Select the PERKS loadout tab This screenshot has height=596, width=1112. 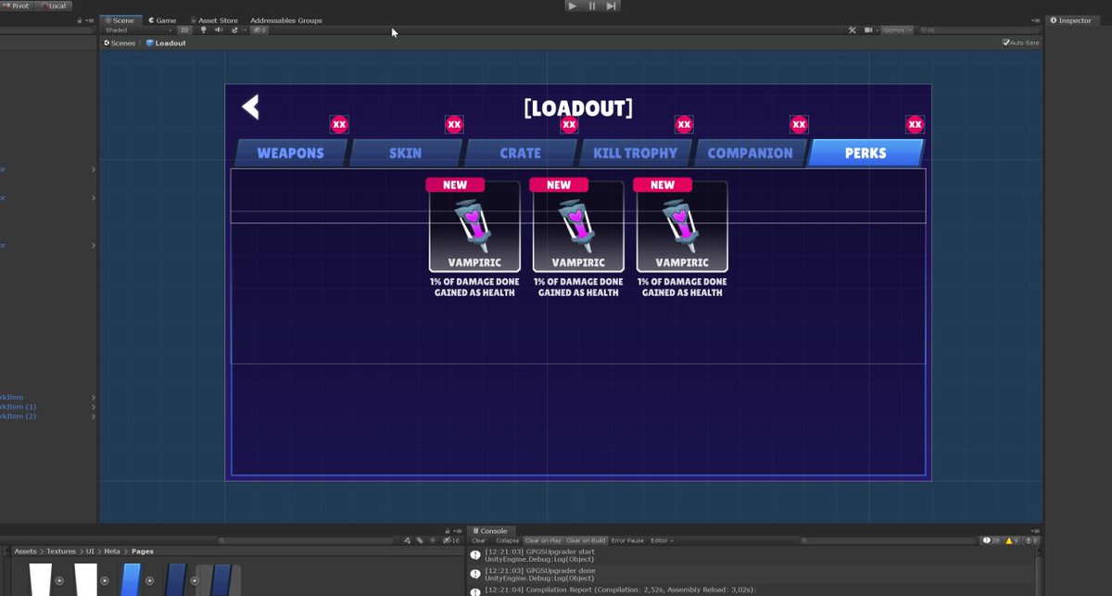(x=866, y=153)
